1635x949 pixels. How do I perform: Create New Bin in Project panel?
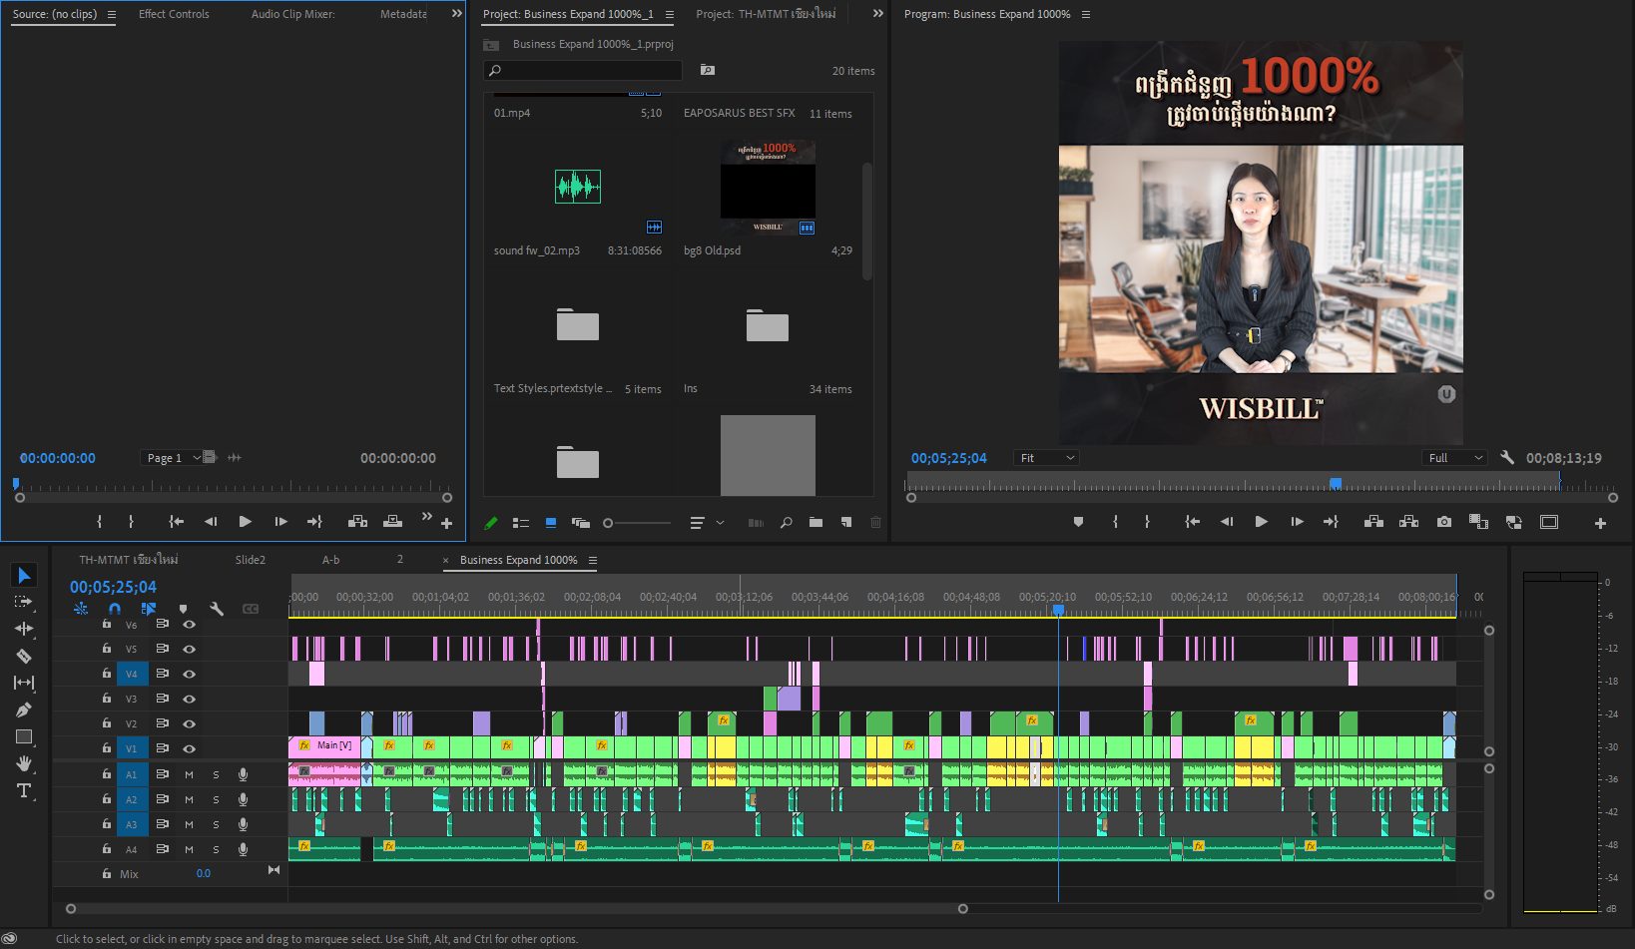coord(816,523)
